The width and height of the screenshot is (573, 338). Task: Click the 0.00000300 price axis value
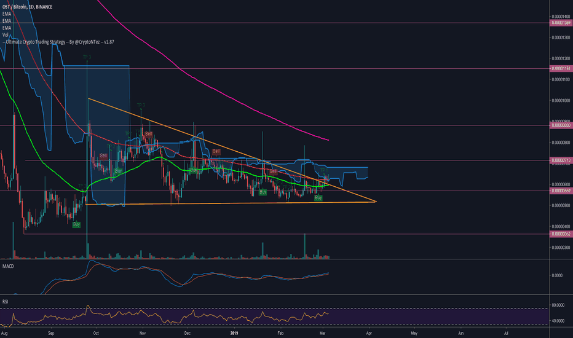click(561, 248)
